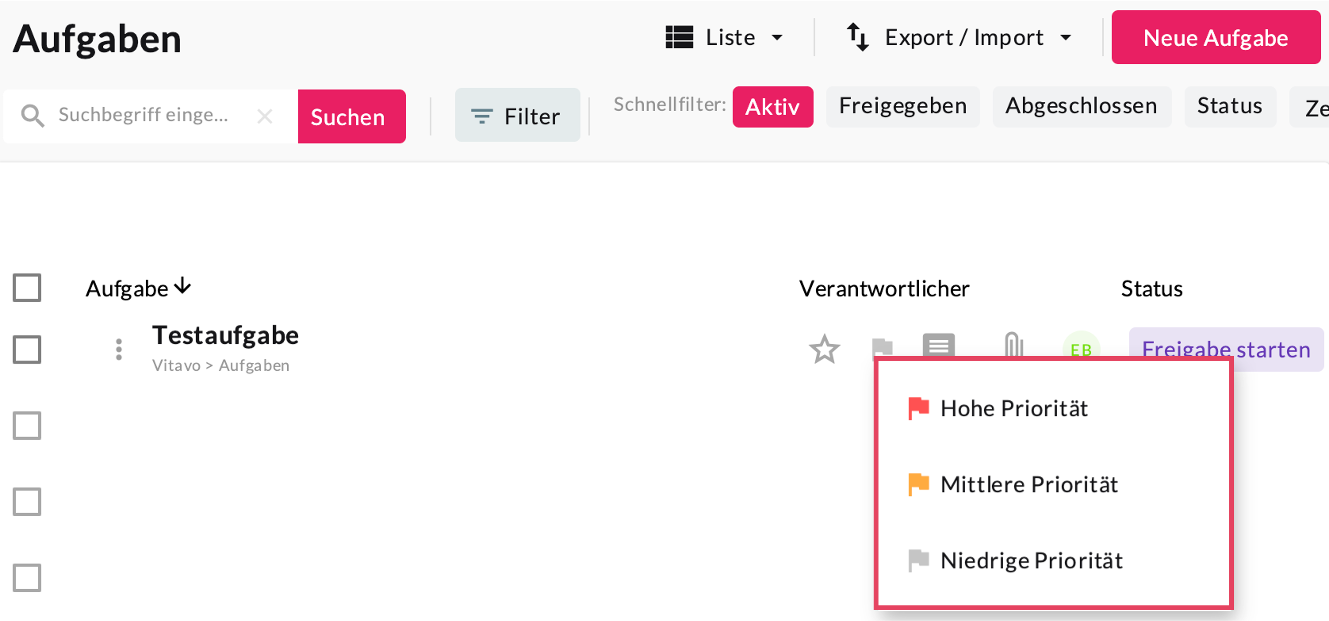Star the Testaufgabe task as favorite
This screenshot has height=621, width=1329.
point(824,350)
